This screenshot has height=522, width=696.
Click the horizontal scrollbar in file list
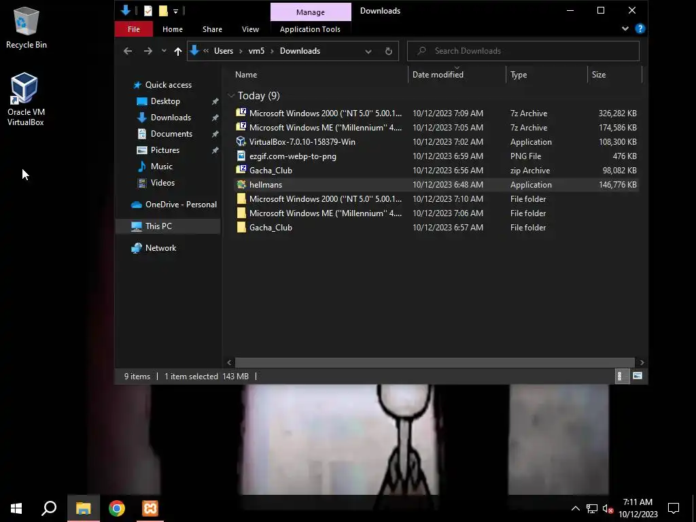(x=434, y=363)
